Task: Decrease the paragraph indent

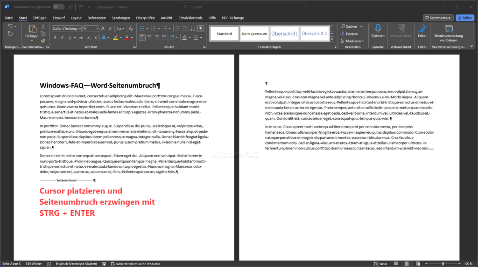Action: pyautogui.click(x=177, y=28)
